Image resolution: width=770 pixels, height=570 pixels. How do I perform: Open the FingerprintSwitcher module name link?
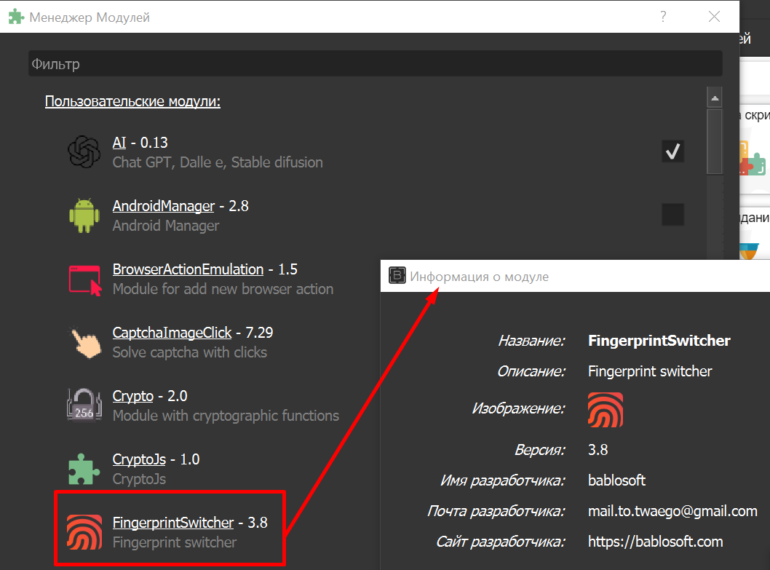click(173, 523)
